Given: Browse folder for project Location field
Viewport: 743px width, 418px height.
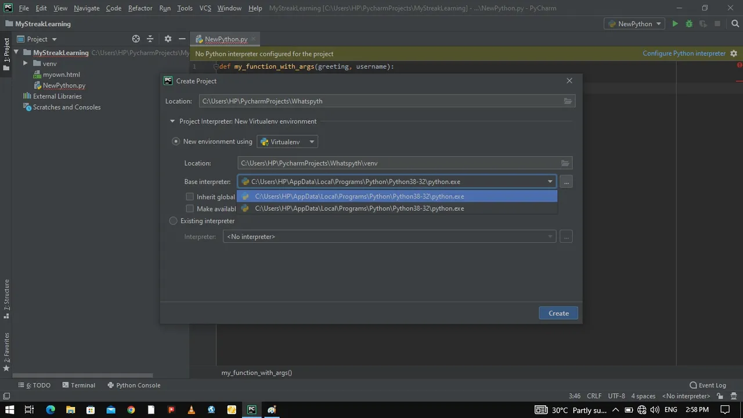Looking at the screenshot, I should [x=568, y=101].
